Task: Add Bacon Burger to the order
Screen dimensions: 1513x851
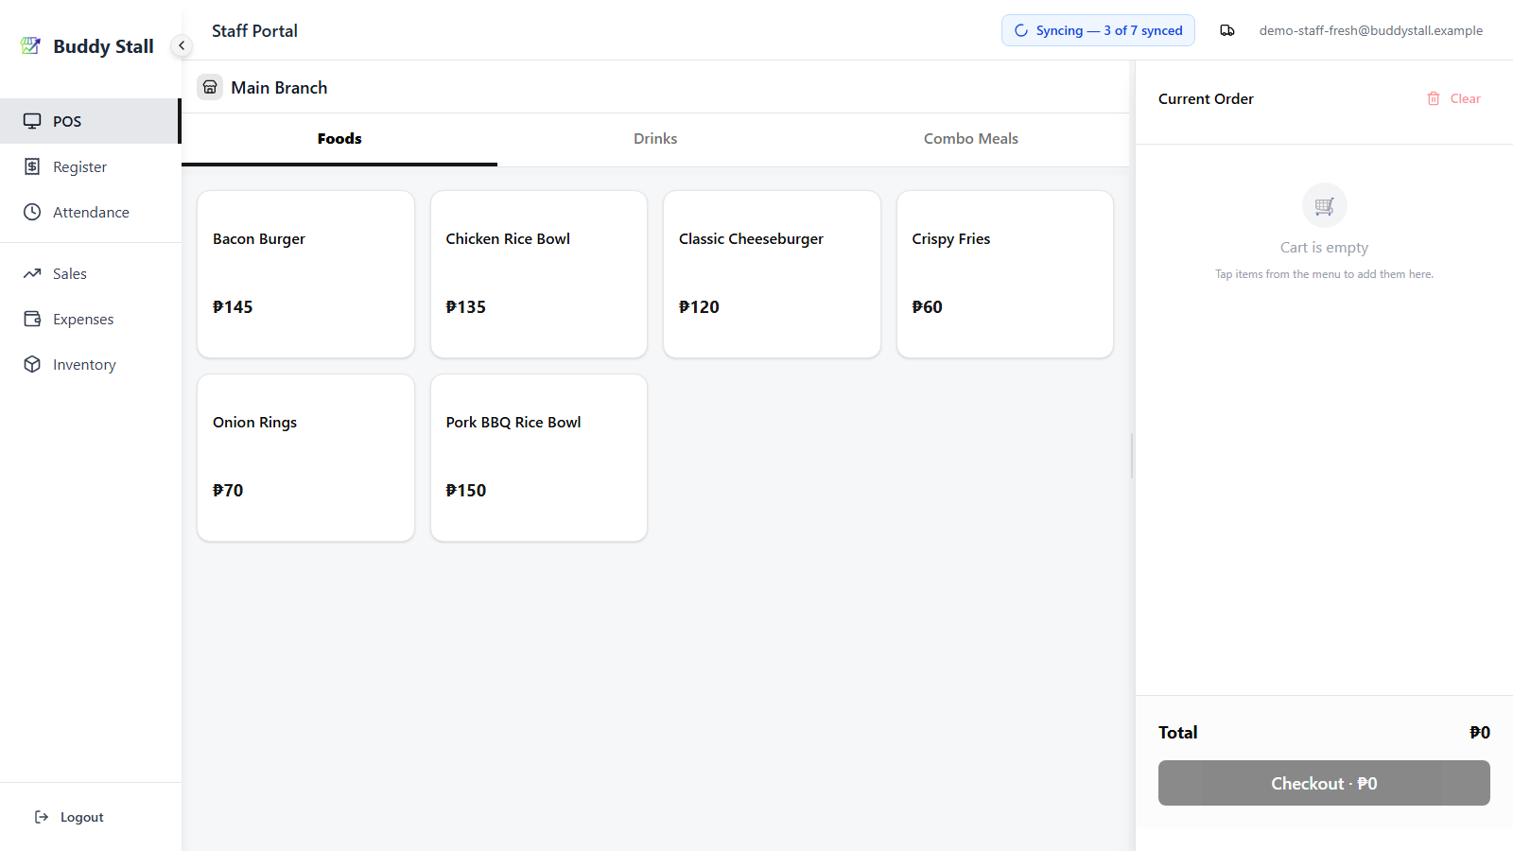Action: pos(305,274)
